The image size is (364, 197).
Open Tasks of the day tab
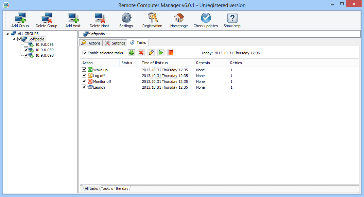[115, 189]
